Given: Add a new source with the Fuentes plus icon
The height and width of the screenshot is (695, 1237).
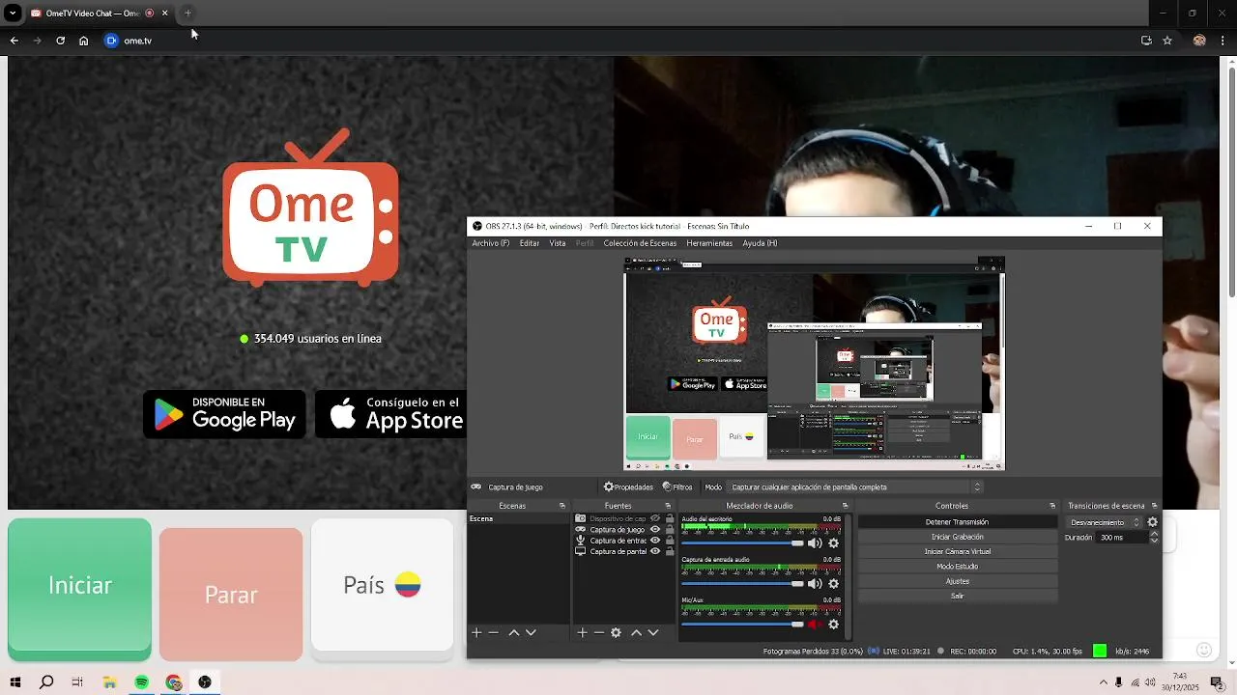Looking at the screenshot, I should pos(582,632).
